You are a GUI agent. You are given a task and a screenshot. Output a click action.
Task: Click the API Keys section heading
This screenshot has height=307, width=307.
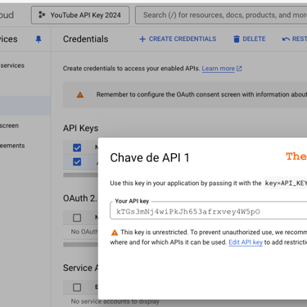[81, 129]
